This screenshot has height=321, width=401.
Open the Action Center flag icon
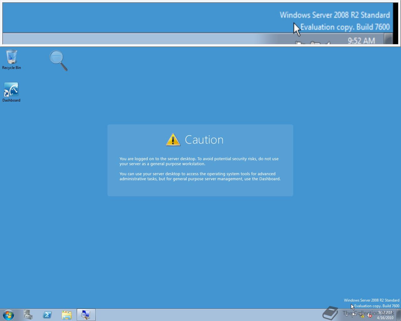[x=354, y=315]
